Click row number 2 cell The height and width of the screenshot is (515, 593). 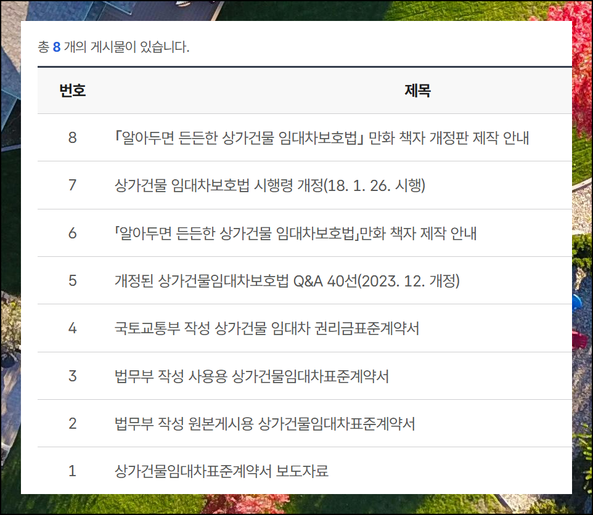click(x=73, y=424)
